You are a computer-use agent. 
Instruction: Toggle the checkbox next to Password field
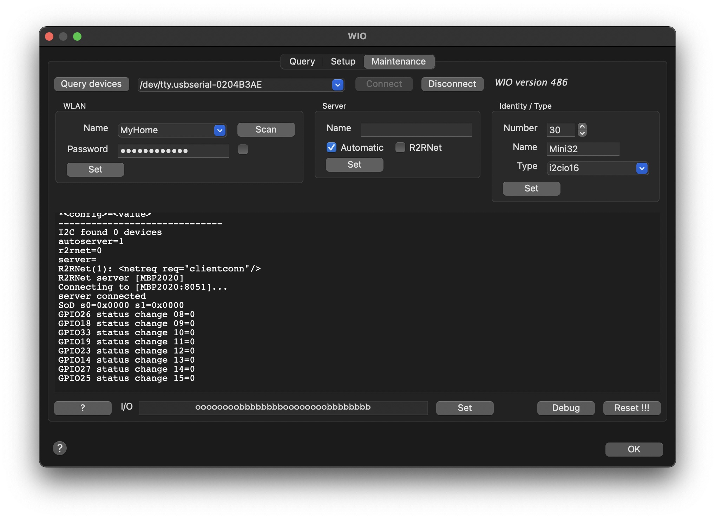tap(243, 150)
